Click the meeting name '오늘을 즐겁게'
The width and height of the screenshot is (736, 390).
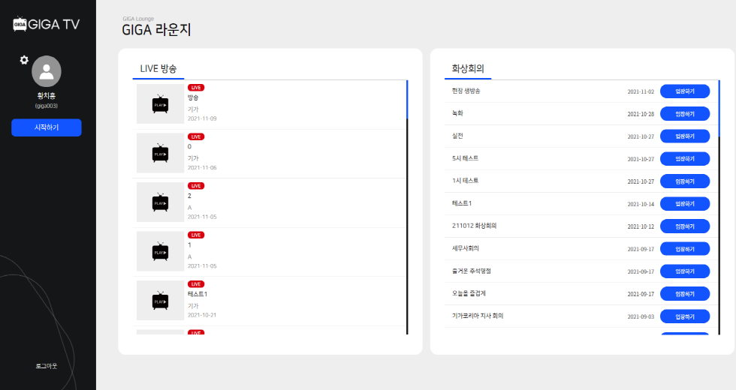[x=469, y=293]
